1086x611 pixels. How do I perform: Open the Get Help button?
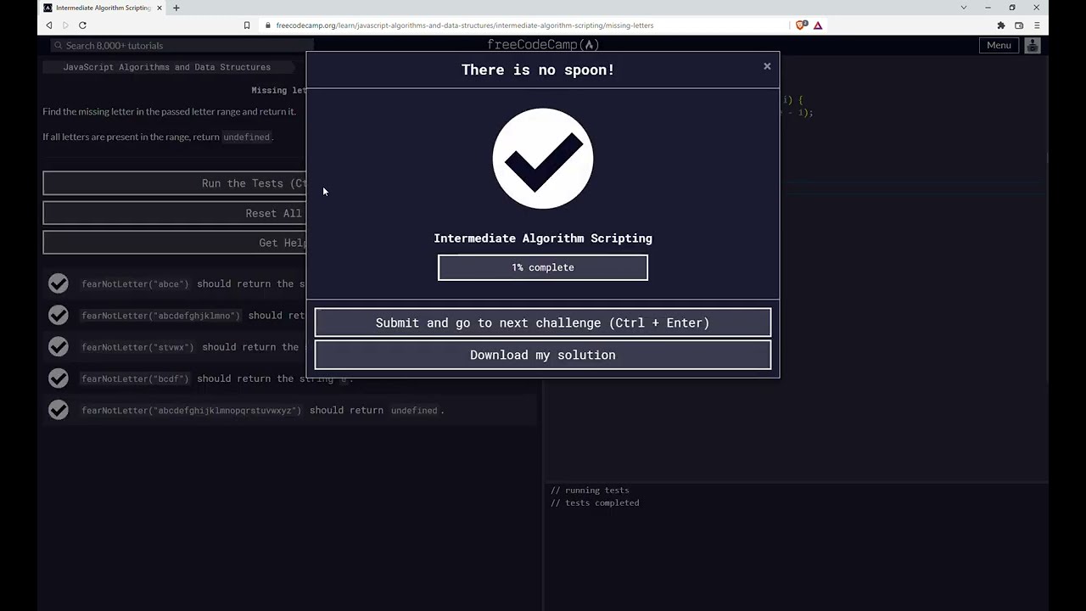pos(175,243)
